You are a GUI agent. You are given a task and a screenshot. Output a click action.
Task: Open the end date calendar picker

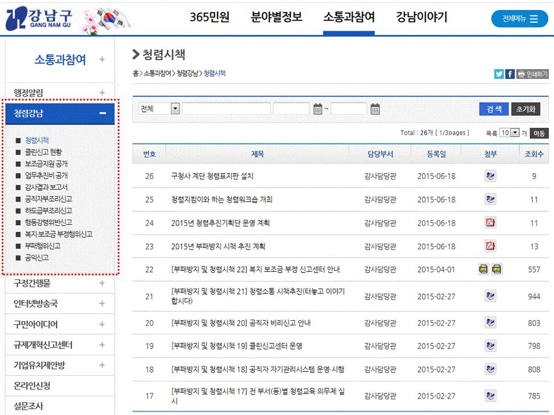375,109
